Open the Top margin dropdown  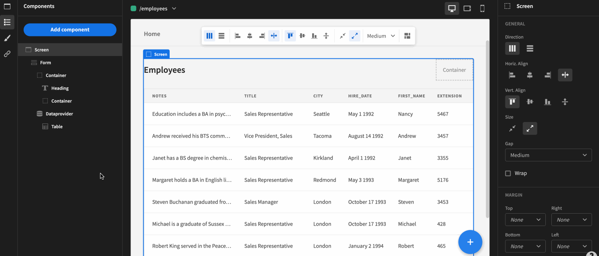click(525, 220)
